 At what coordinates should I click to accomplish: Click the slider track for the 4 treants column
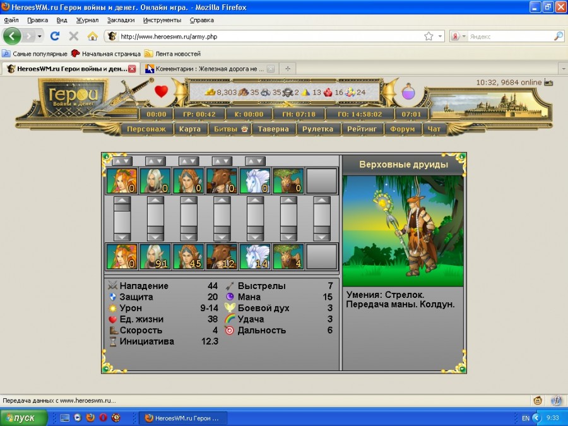(x=288, y=218)
